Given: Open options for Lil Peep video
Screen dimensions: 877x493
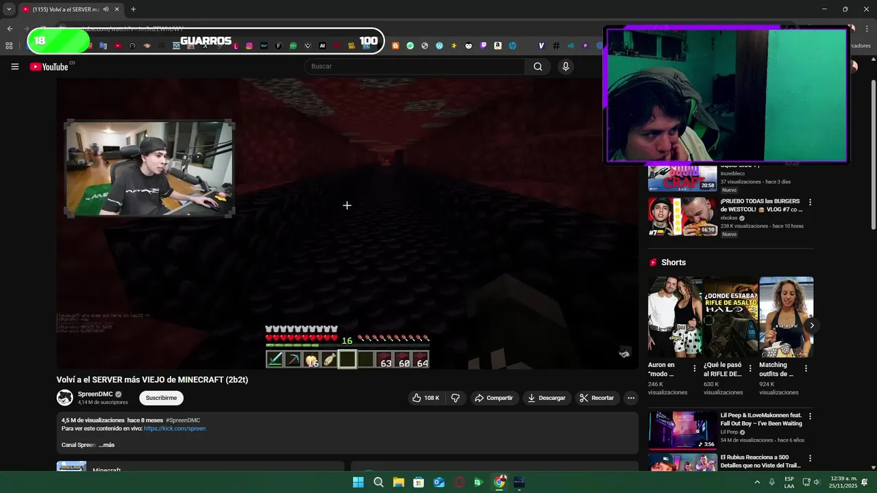Looking at the screenshot, I should [810, 416].
